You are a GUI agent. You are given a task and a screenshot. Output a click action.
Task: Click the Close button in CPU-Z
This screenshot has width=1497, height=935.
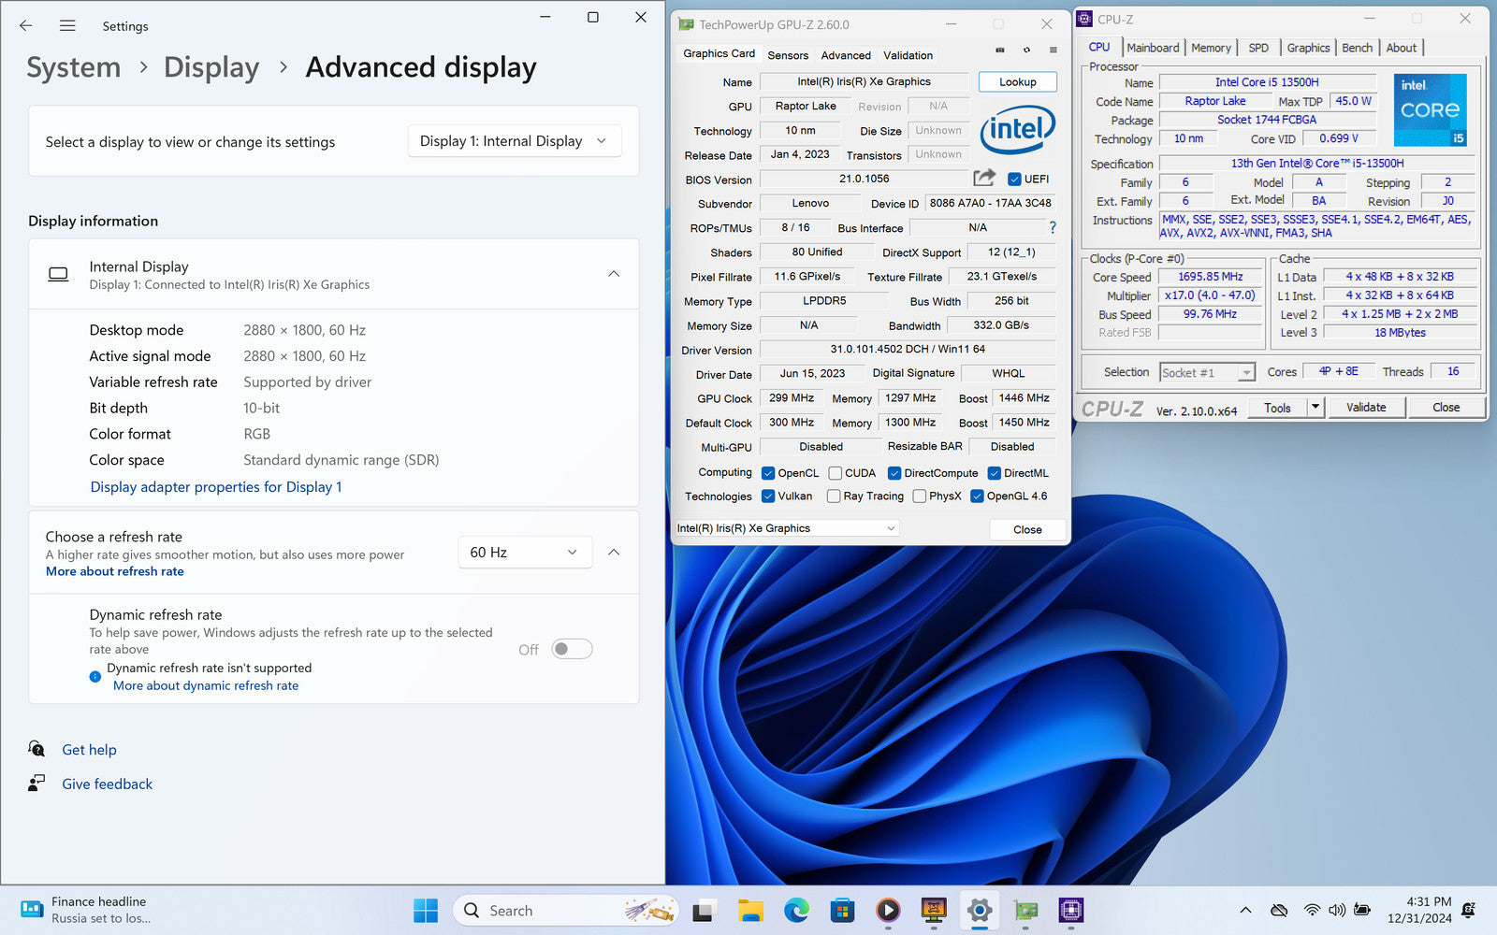coord(1446,407)
